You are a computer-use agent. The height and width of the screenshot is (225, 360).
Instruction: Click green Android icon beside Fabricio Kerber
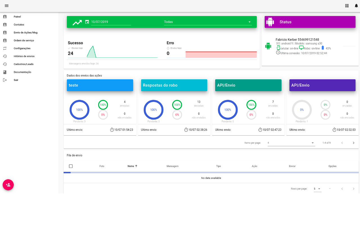(268, 46)
